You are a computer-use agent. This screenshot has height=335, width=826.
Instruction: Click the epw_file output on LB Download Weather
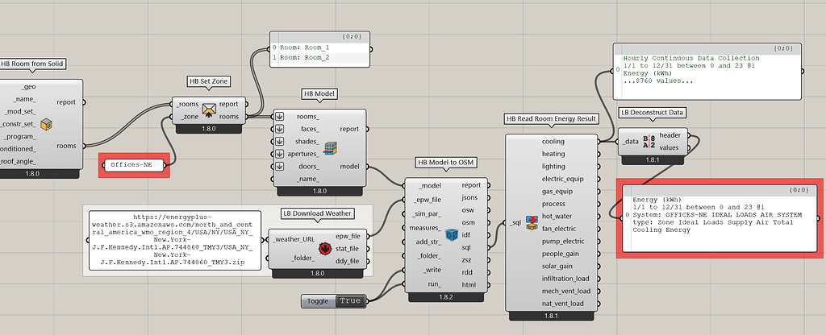348,236
